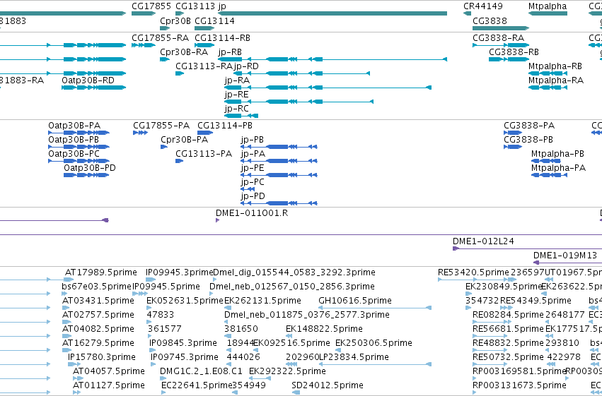Open EST bs67e03.5prime
602x396 pixels.
96,287
